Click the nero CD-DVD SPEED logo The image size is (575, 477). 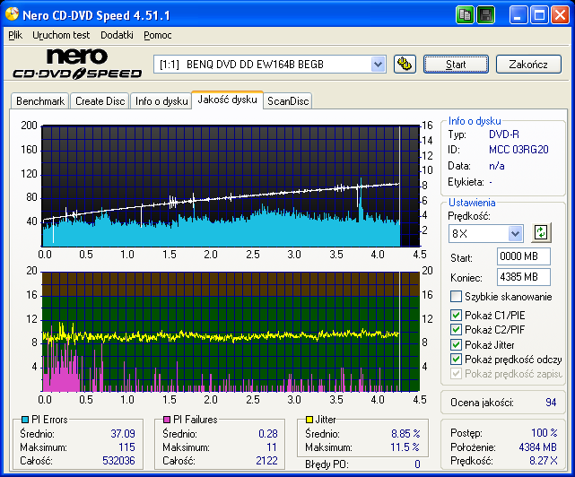77,64
